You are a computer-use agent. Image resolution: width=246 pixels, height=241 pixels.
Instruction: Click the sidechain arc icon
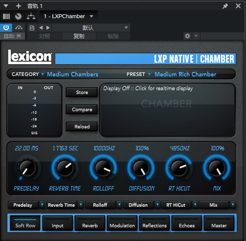[x=19, y=27]
